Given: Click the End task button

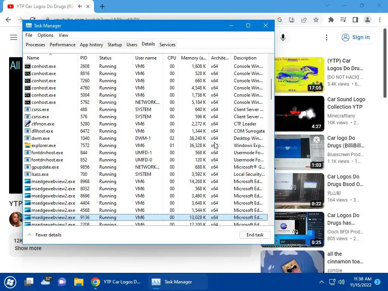Looking at the screenshot, I should (255, 235).
